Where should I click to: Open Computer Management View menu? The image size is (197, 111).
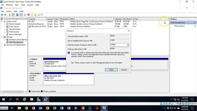tap(15, 11)
